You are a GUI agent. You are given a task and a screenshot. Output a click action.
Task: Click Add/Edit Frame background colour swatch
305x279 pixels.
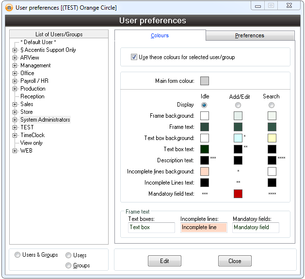point(238,116)
